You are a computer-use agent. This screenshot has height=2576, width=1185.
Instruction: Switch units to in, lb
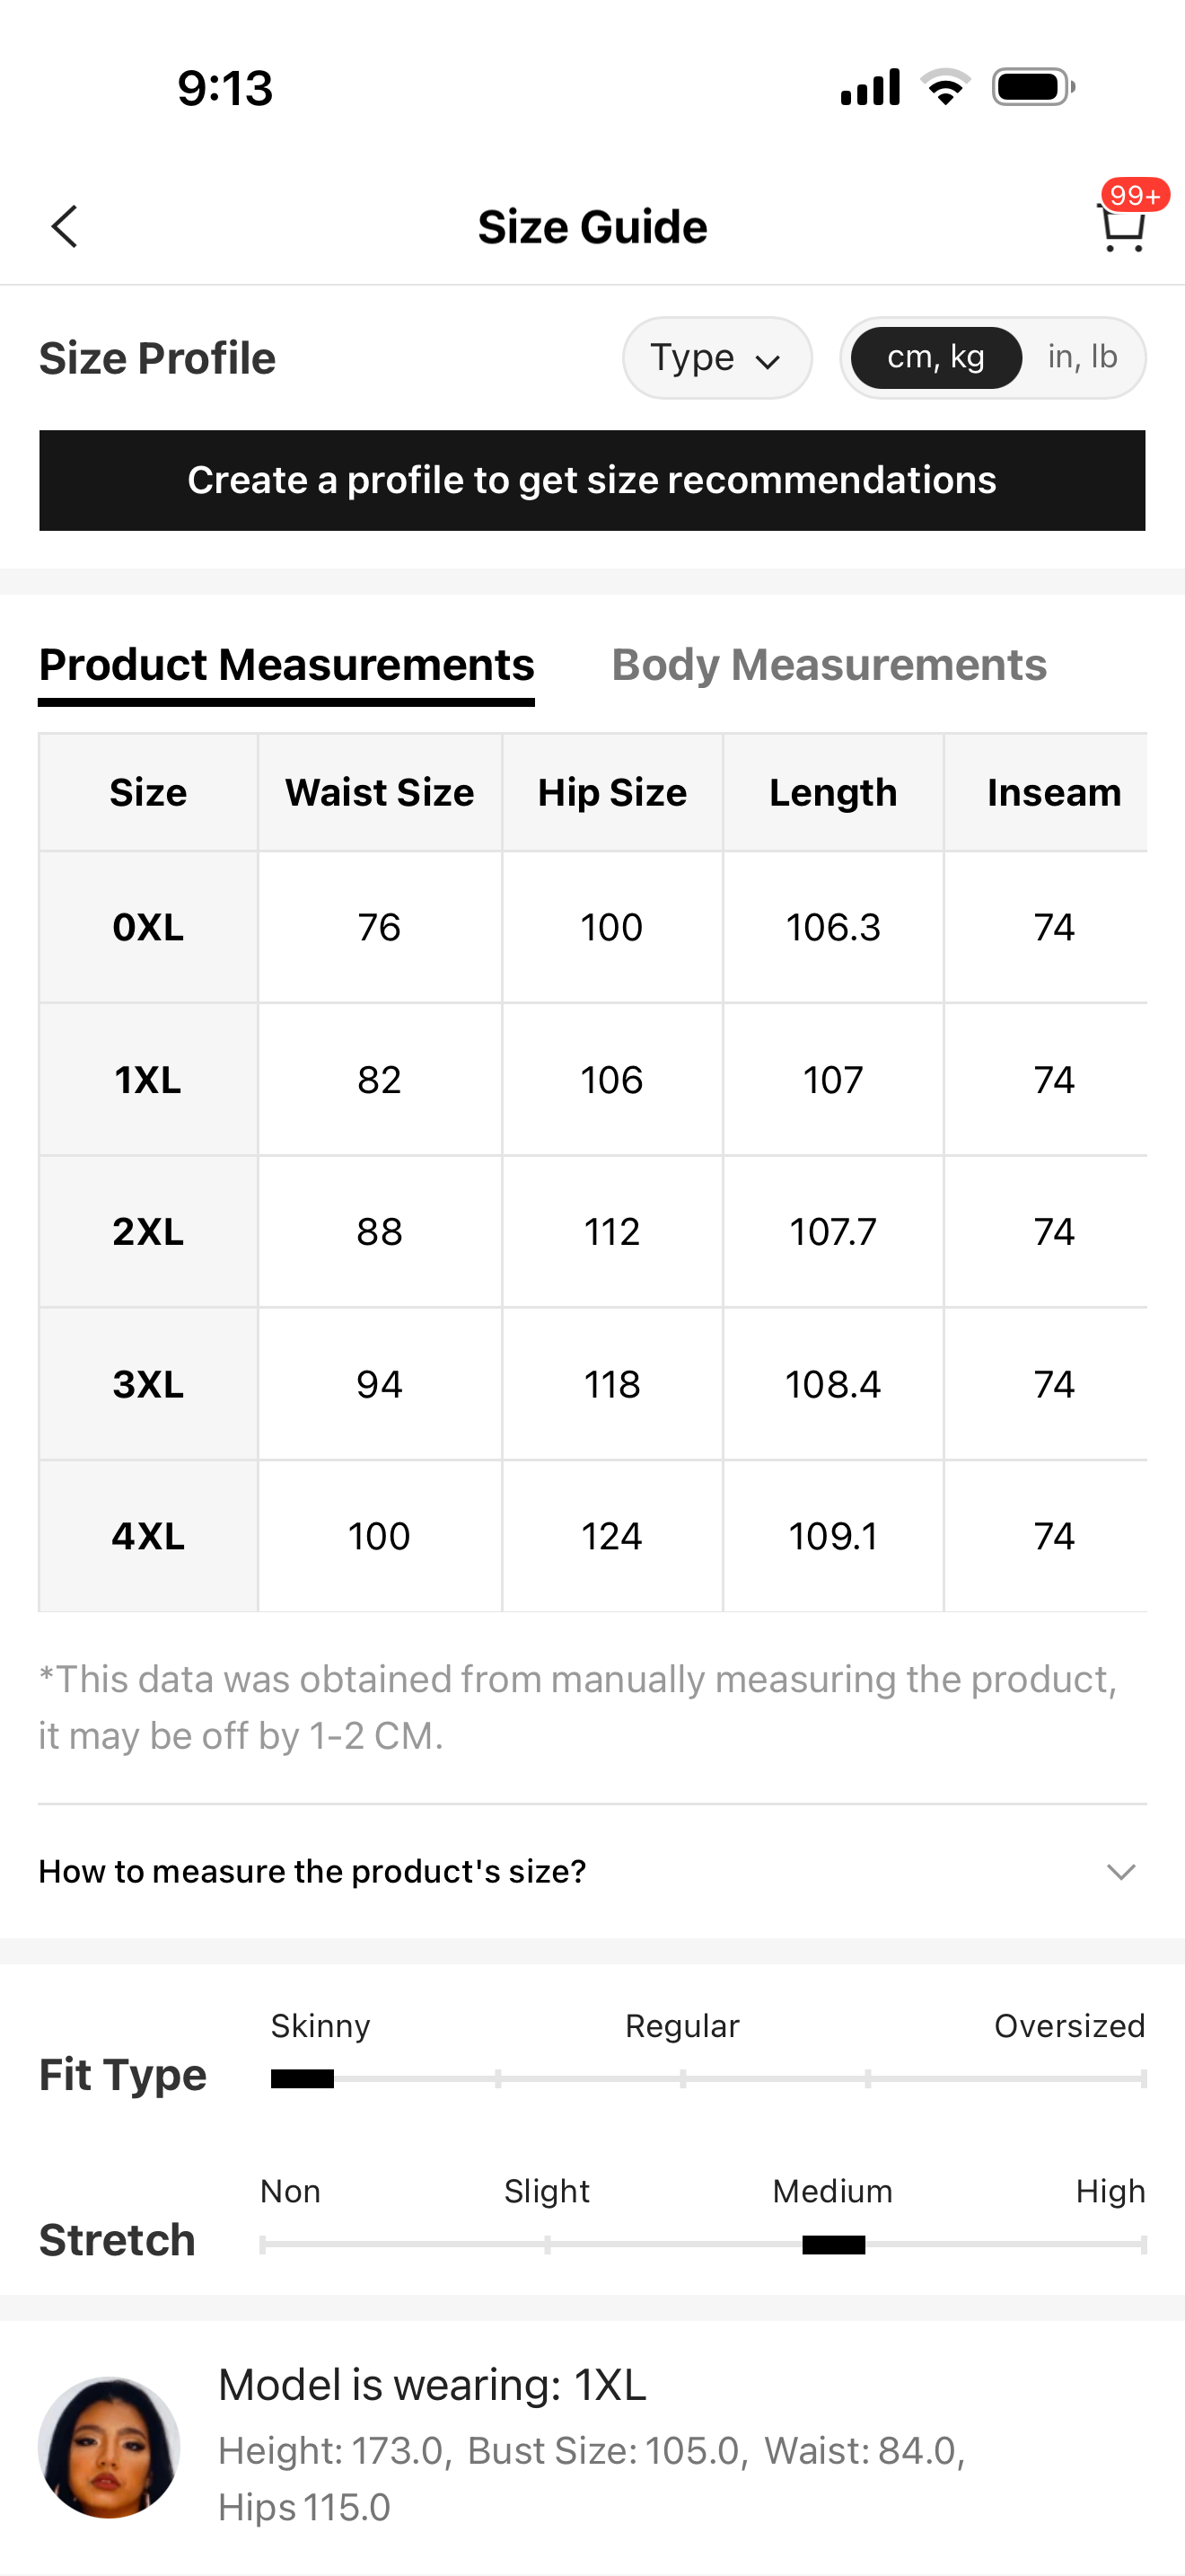coord(1082,358)
